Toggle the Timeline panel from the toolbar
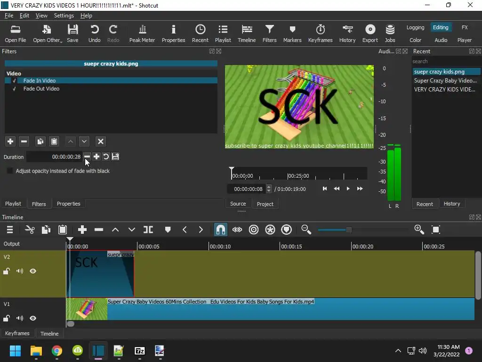This screenshot has width=482, height=362. (247, 33)
